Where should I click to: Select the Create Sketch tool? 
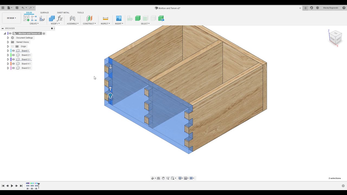pyautogui.click(x=27, y=18)
